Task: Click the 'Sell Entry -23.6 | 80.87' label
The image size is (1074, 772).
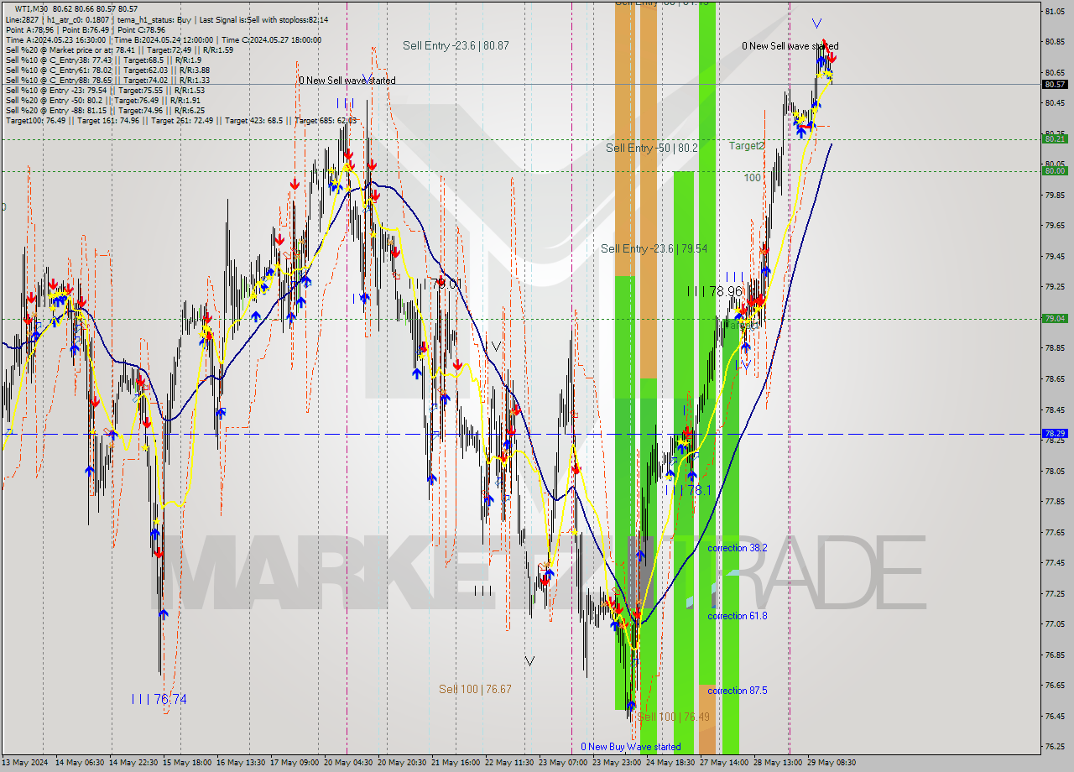Action: [456, 45]
